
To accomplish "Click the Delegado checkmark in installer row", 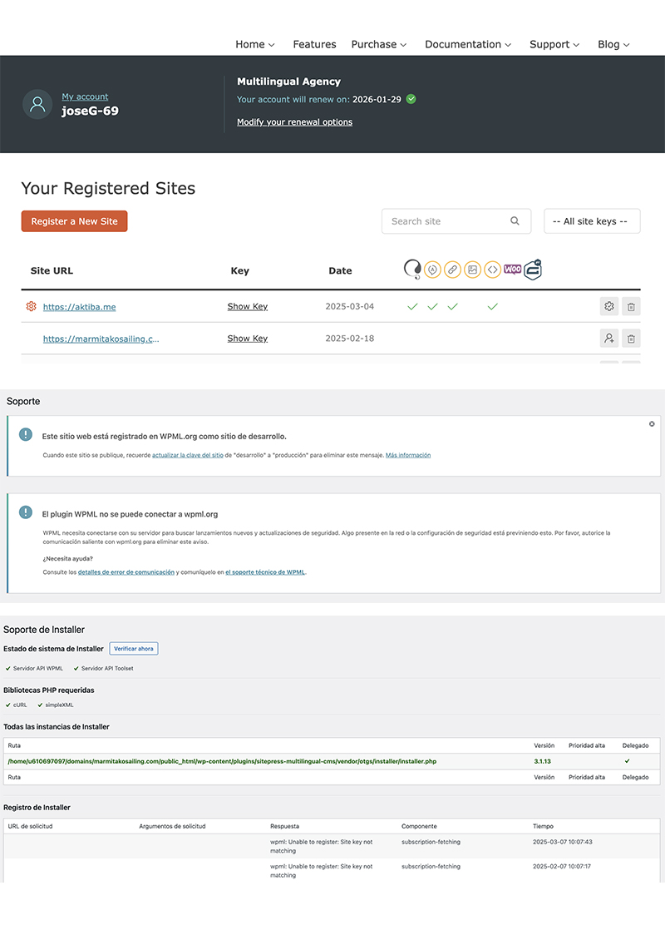I will (x=627, y=761).
